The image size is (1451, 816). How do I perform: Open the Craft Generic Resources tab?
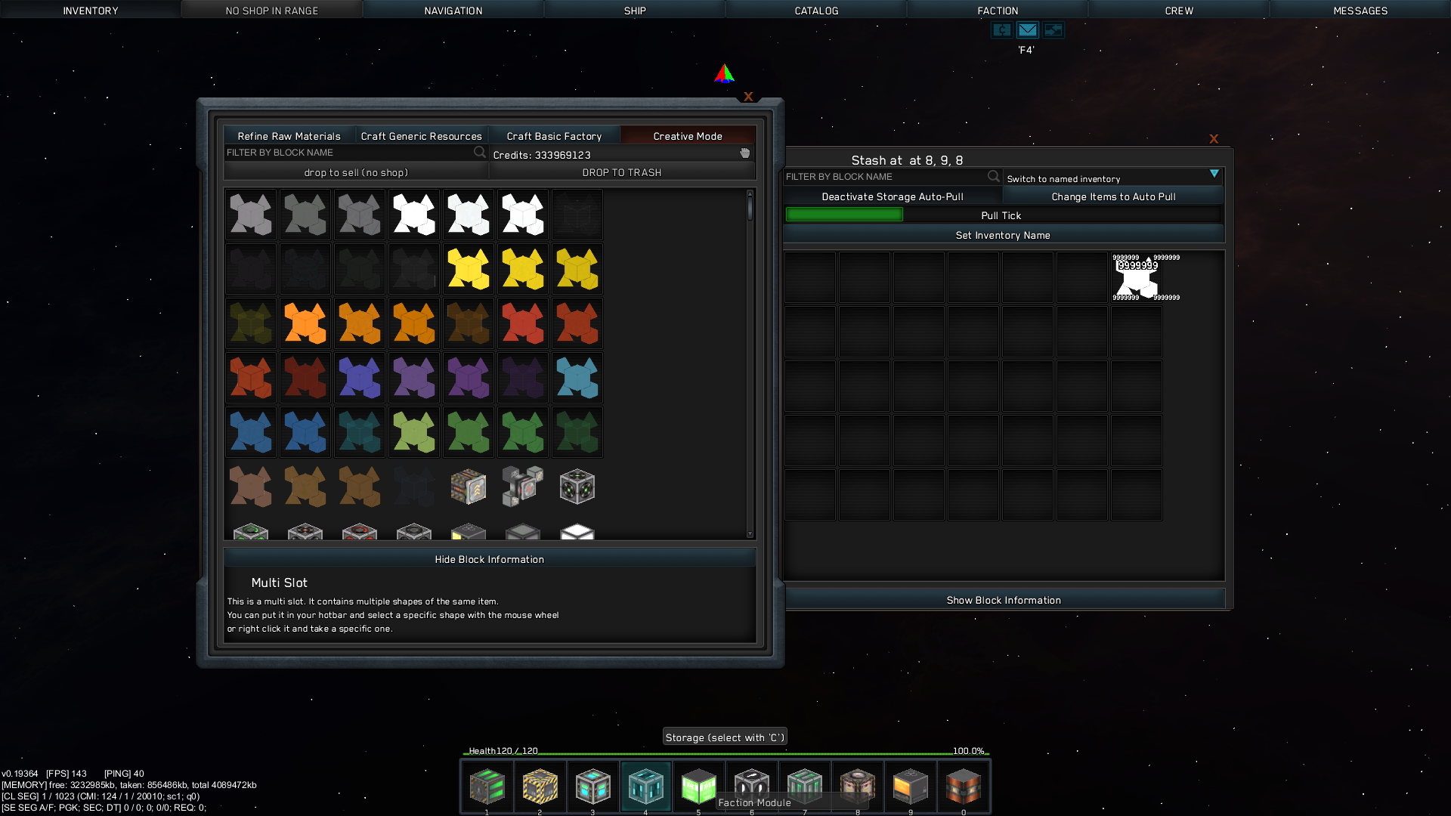point(421,136)
